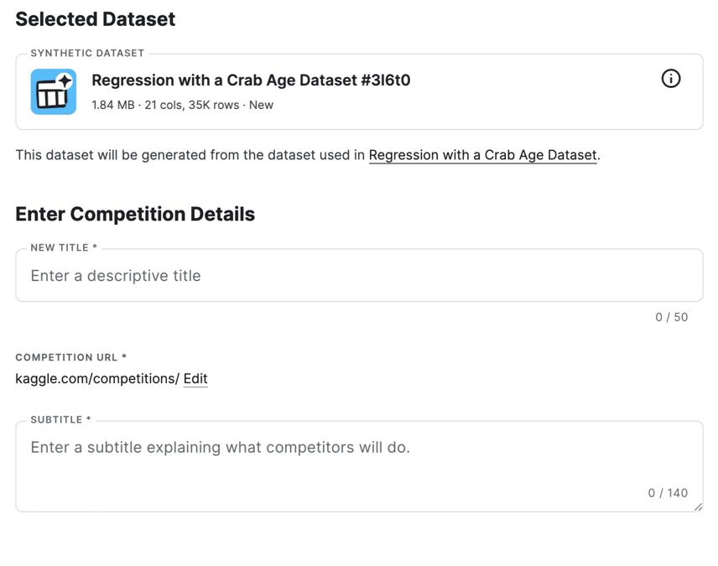This screenshot has width=718, height=566.
Task: Click the 0 / 140 character counter
Action: pos(668,493)
